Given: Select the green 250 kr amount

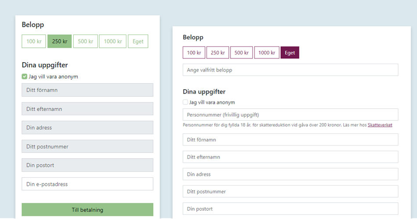Looking at the screenshot, I should (x=59, y=42).
